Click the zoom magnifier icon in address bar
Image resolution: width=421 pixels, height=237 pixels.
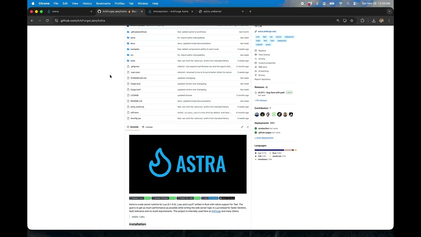pyautogui.click(x=338, y=20)
